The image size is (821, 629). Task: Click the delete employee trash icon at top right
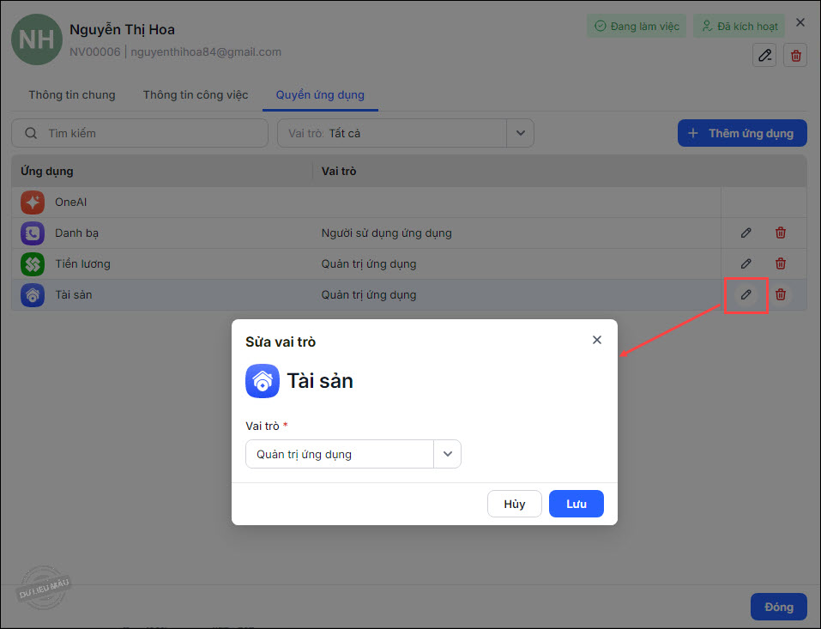(795, 55)
